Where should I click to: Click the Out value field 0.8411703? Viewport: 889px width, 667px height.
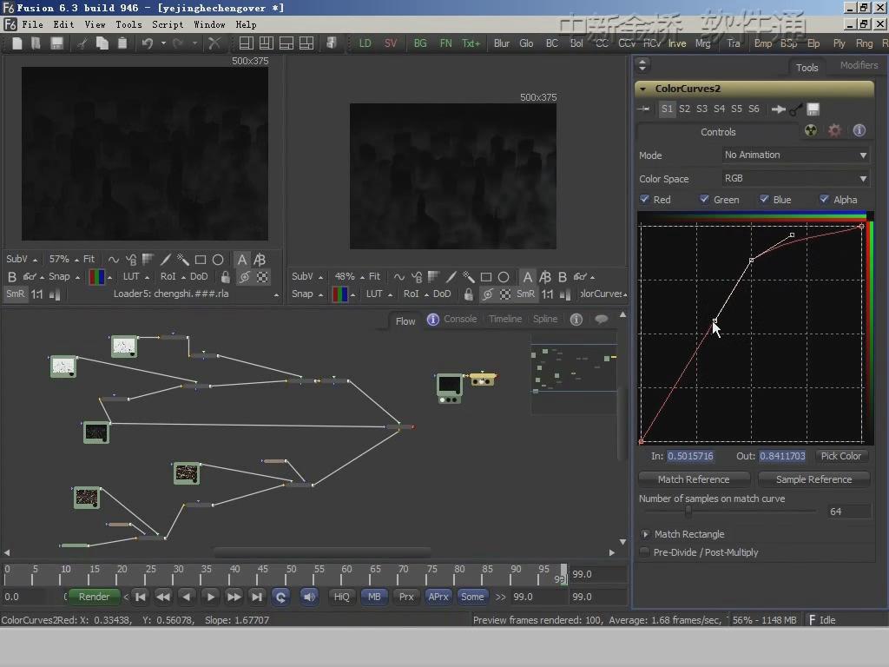pos(782,456)
